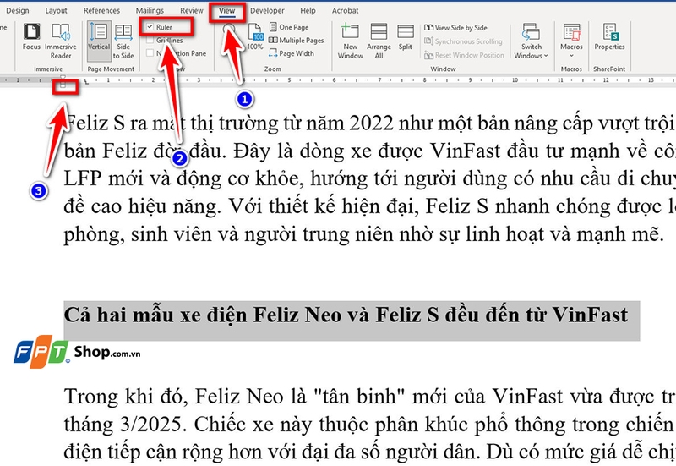Click paragraph starting "Feliz S ra mắt"
The height and width of the screenshot is (466, 676).
[369, 178]
